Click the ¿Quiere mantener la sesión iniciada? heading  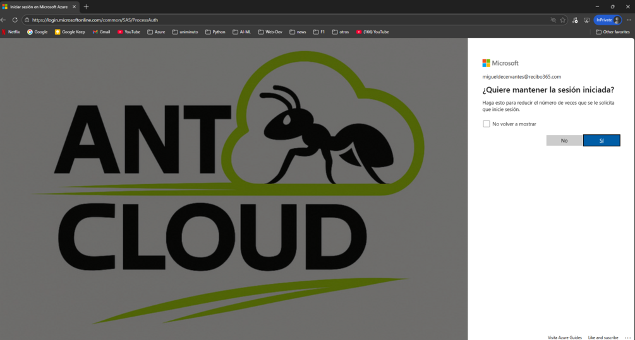click(548, 90)
